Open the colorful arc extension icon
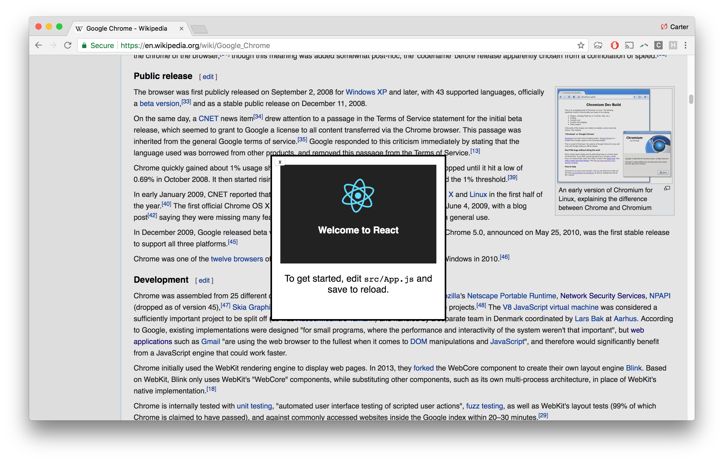The height and width of the screenshot is (462, 724). click(644, 45)
